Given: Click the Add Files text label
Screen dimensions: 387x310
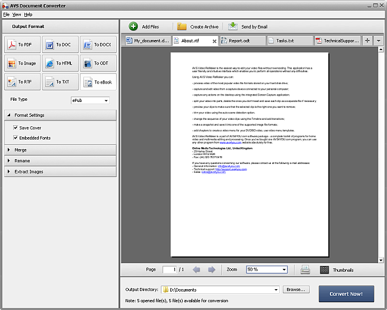Looking at the screenshot, I should point(150,27).
